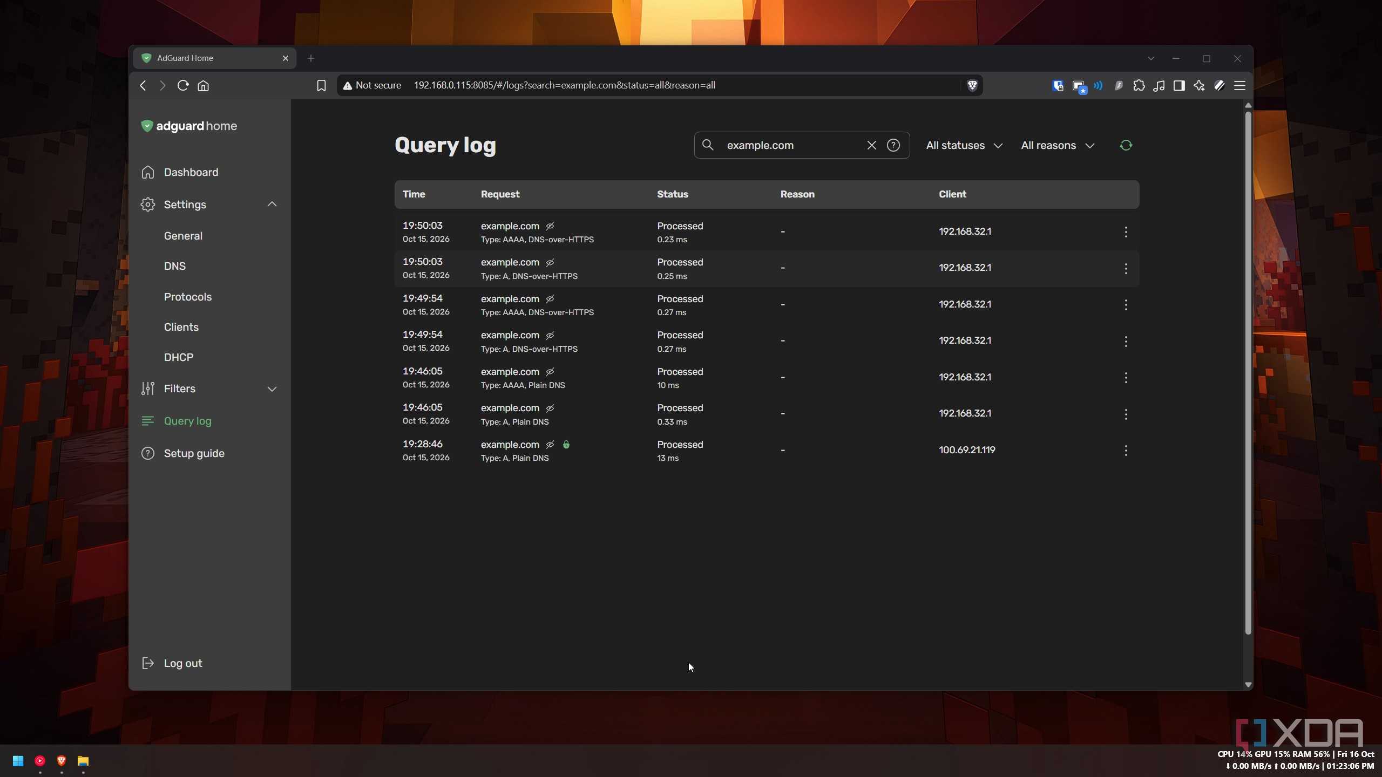Screen dimensions: 1382x777
Task: Click the search magnifier icon
Action: pyautogui.click(x=708, y=145)
